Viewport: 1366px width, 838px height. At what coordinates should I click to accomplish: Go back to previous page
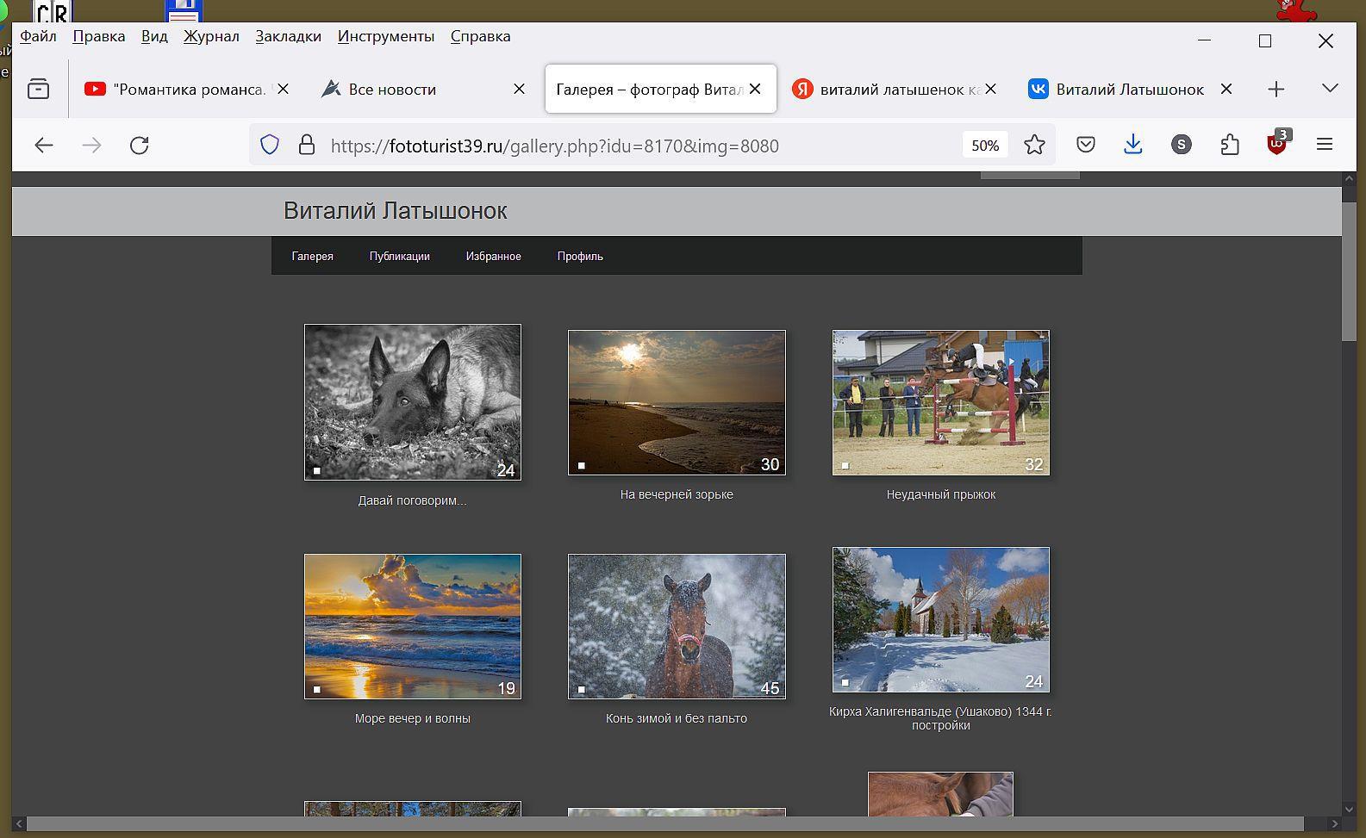44,146
